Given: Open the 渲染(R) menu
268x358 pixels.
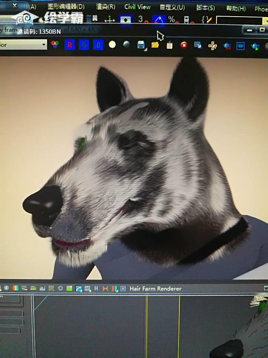Looking at the screenshot, I should (106, 7).
